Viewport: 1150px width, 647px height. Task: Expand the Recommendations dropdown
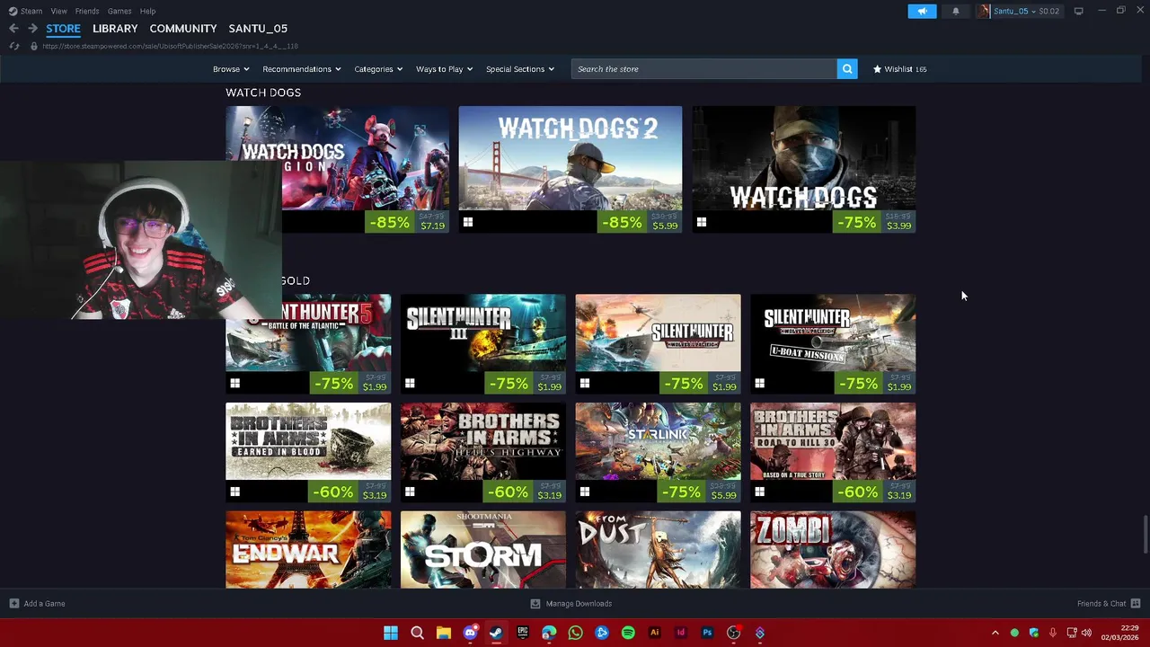click(302, 69)
